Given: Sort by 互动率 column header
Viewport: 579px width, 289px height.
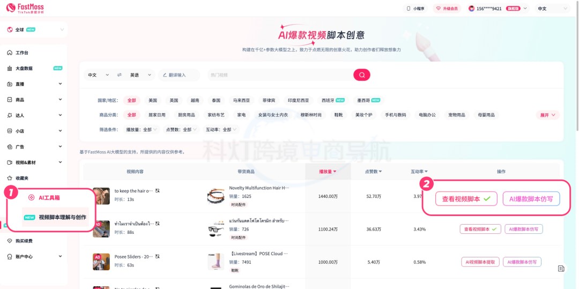Looking at the screenshot, I should click(419, 172).
